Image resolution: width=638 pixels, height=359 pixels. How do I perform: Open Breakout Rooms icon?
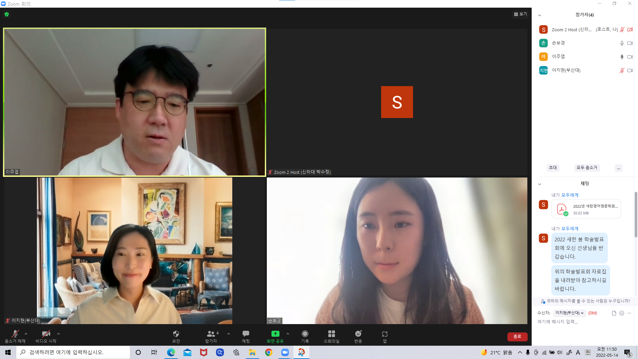[331, 334]
